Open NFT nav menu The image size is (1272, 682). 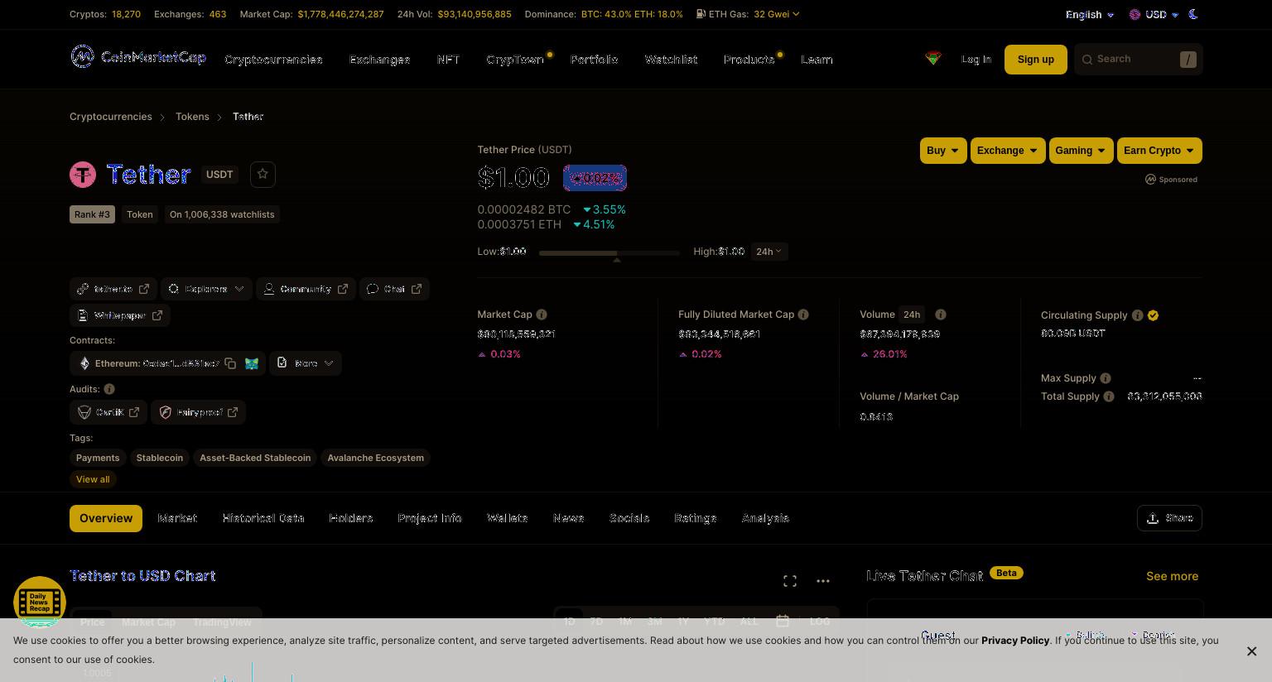pos(448,60)
